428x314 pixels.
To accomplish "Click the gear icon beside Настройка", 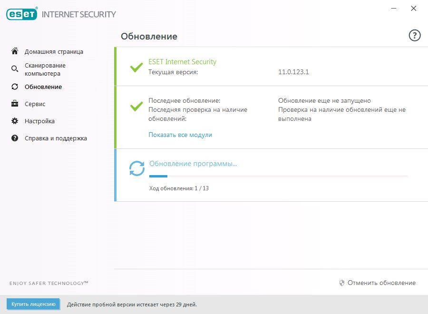I will coord(15,121).
